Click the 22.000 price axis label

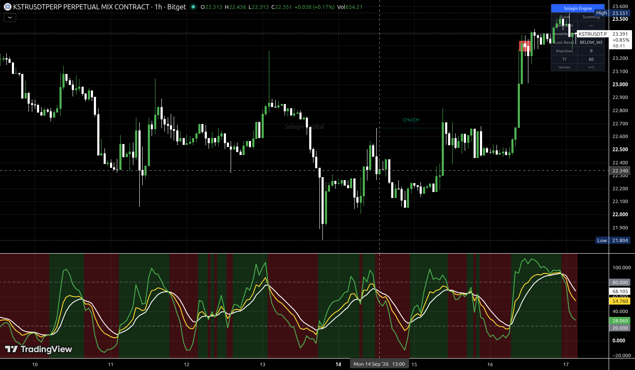620,215
